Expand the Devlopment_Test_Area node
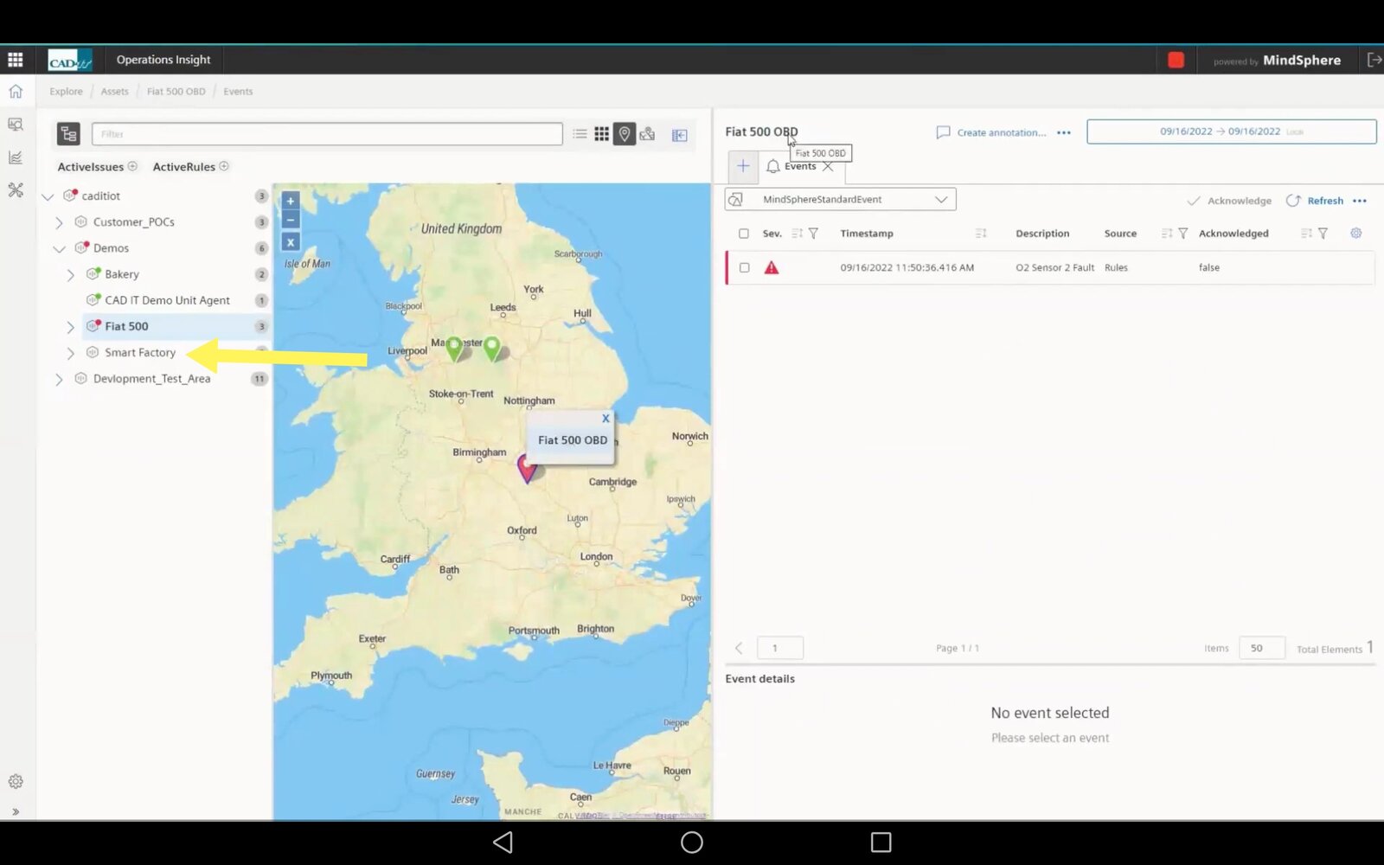This screenshot has width=1384, height=865. pos(59,379)
